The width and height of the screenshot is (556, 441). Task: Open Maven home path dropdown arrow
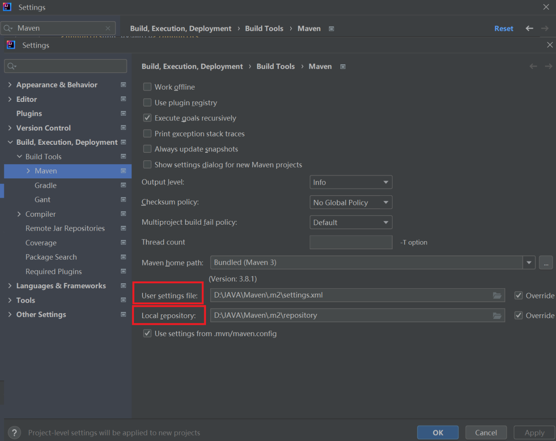point(529,263)
